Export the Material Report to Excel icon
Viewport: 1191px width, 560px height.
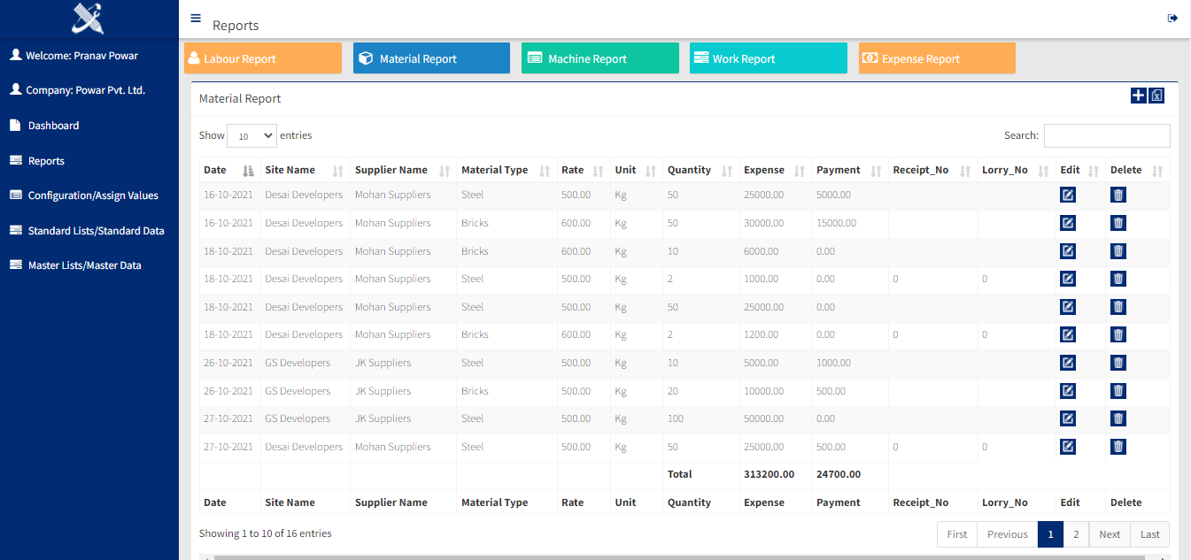click(1156, 96)
